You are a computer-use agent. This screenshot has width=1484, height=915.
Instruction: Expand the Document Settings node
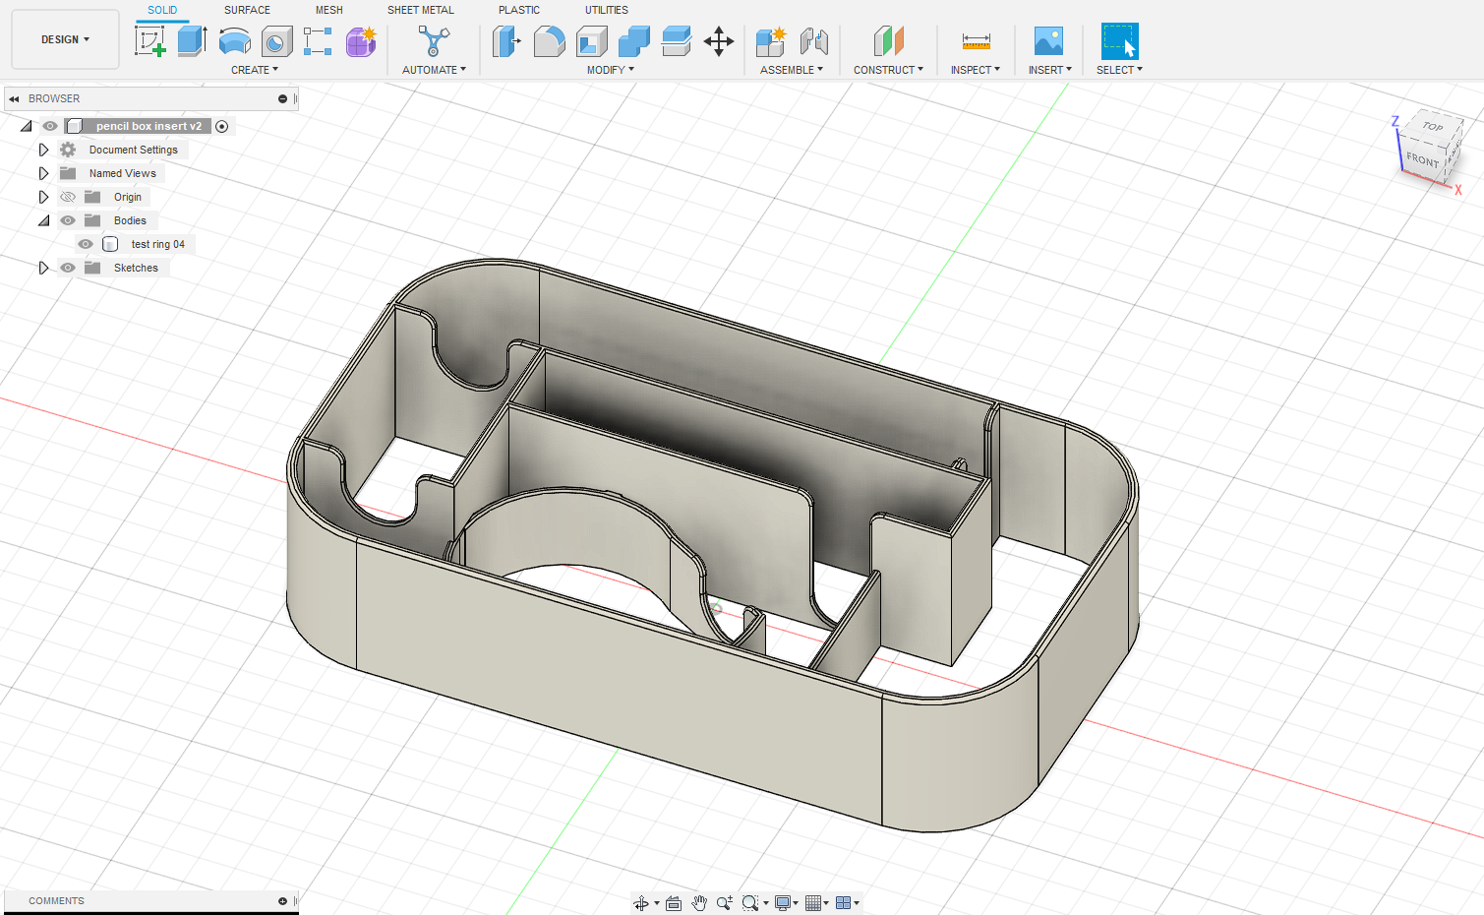pos(43,149)
